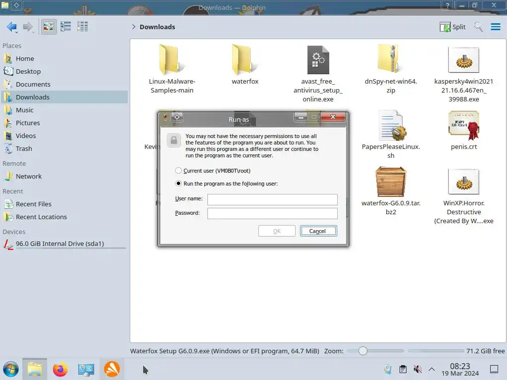Click the show desktop button
The height and width of the screenshot is (380, 507).
point(494,369)
